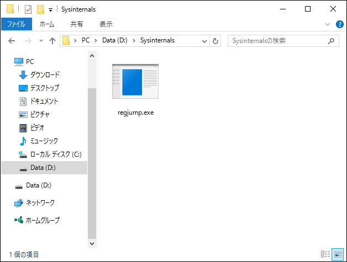Click the new folder quick access icon
347x262 pixels.
pyautogui.click(x=40, y=9)
